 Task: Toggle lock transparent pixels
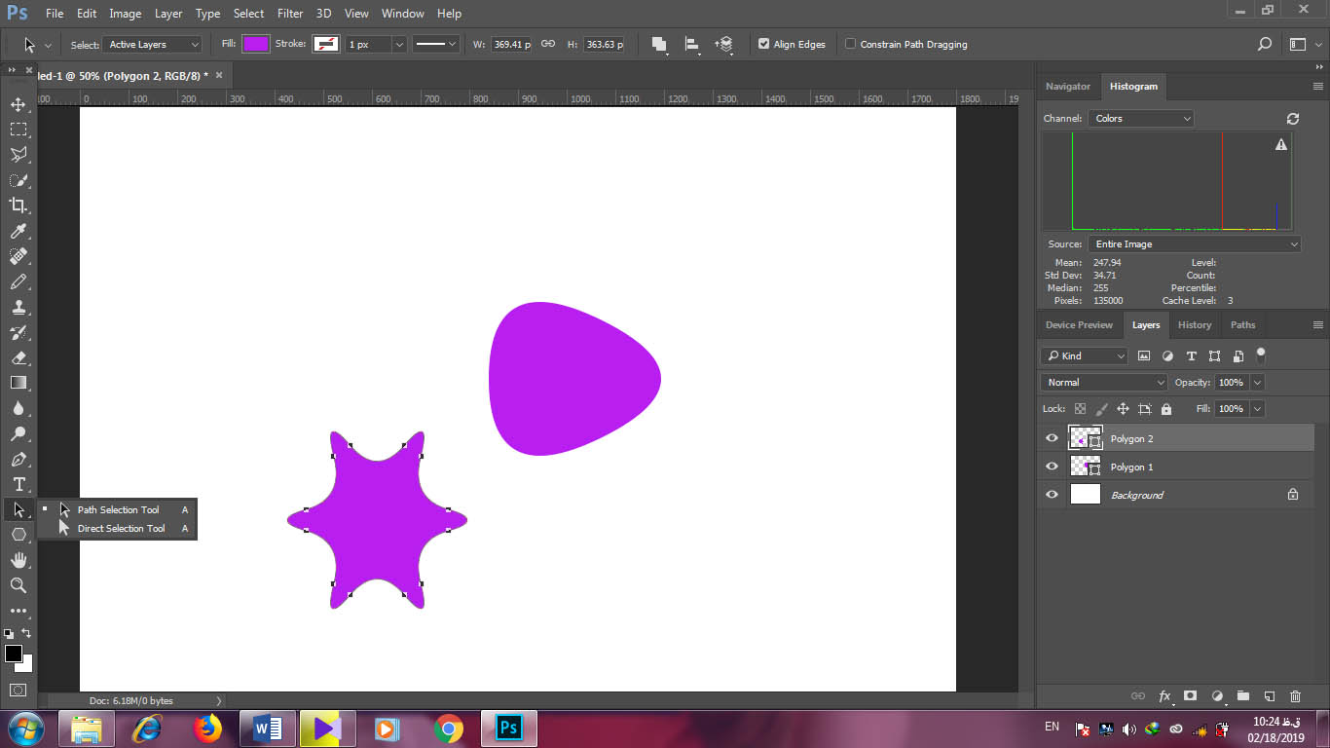point(1080,409)
